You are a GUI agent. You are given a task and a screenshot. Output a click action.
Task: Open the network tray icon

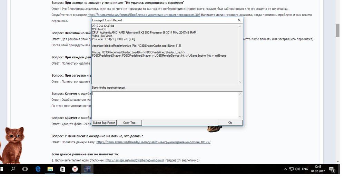[291, 169]
